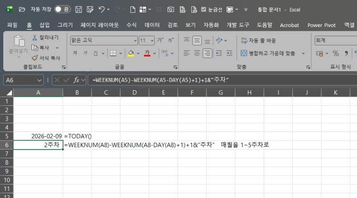Open the font name combo box 맑은 고딕
The height and width of the screenshot is (198, 357).
tap(104, 40)
